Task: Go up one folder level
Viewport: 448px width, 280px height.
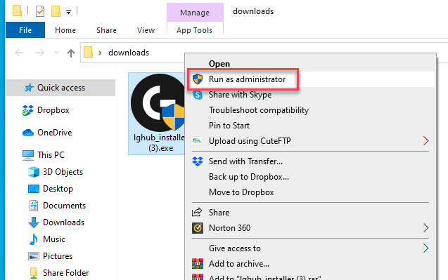Action: coord(71,53)
